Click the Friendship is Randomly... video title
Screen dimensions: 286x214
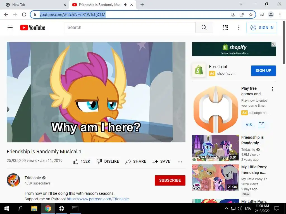[252, 140]
